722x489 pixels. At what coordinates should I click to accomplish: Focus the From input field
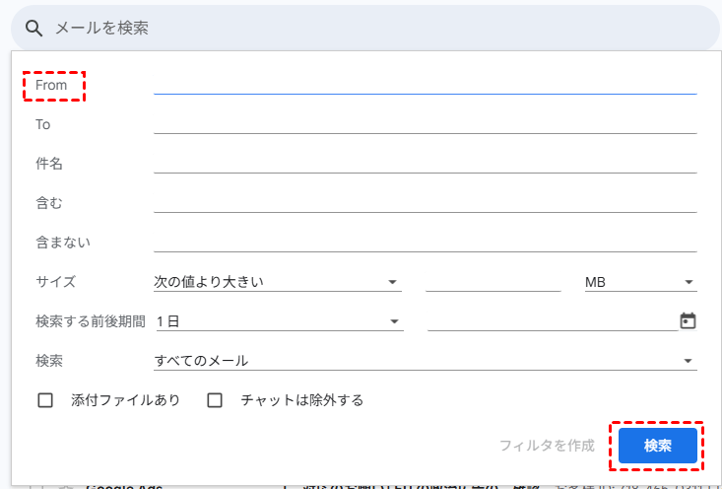pos(425,85)
